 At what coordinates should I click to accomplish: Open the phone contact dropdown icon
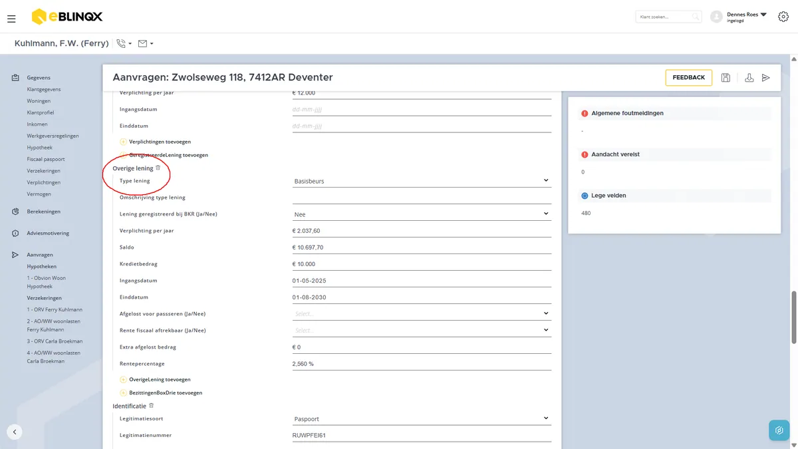(x=124, y=43)
